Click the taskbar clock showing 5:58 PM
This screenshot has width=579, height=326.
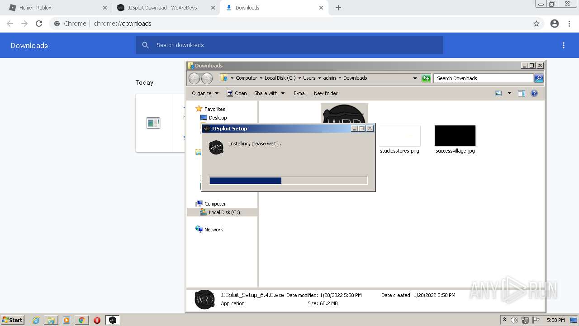click(x=555, y=320)
